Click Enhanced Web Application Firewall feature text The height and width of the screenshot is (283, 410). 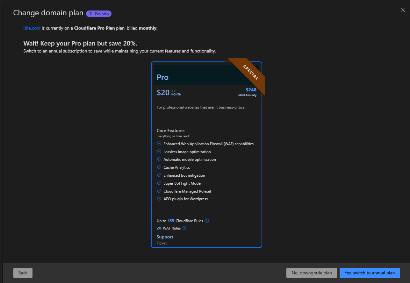pyautogui.click(x=209, y=144)
